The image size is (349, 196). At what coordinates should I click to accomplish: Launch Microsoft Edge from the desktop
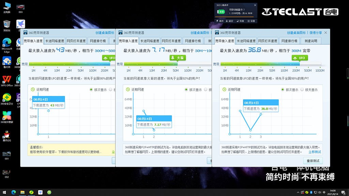pos(7,45)
